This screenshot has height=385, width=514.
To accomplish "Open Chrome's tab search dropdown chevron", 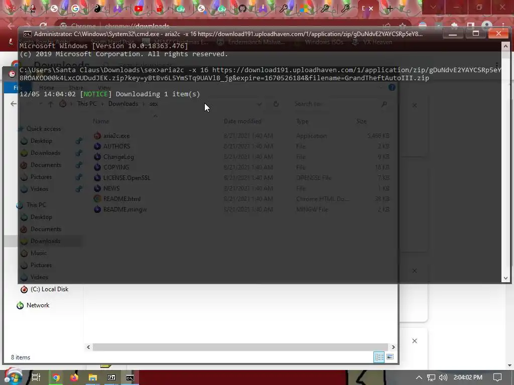I will tap(433, 7).
